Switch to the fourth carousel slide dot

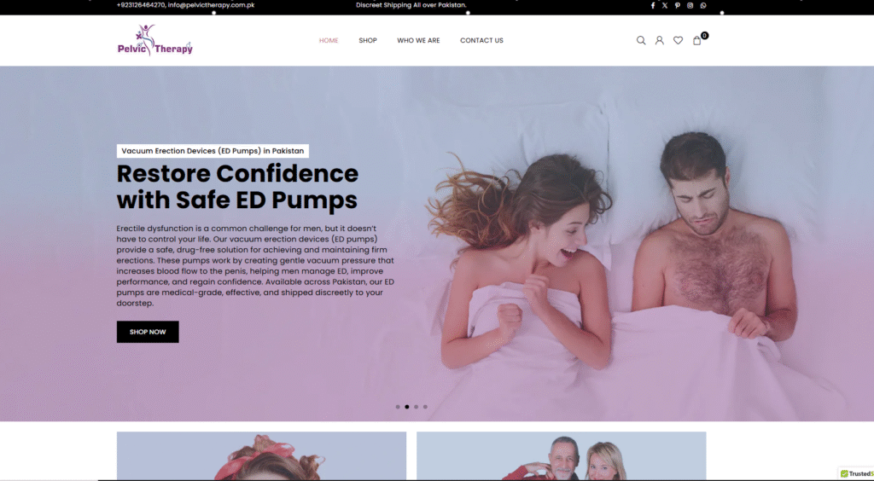coord(426,407)
